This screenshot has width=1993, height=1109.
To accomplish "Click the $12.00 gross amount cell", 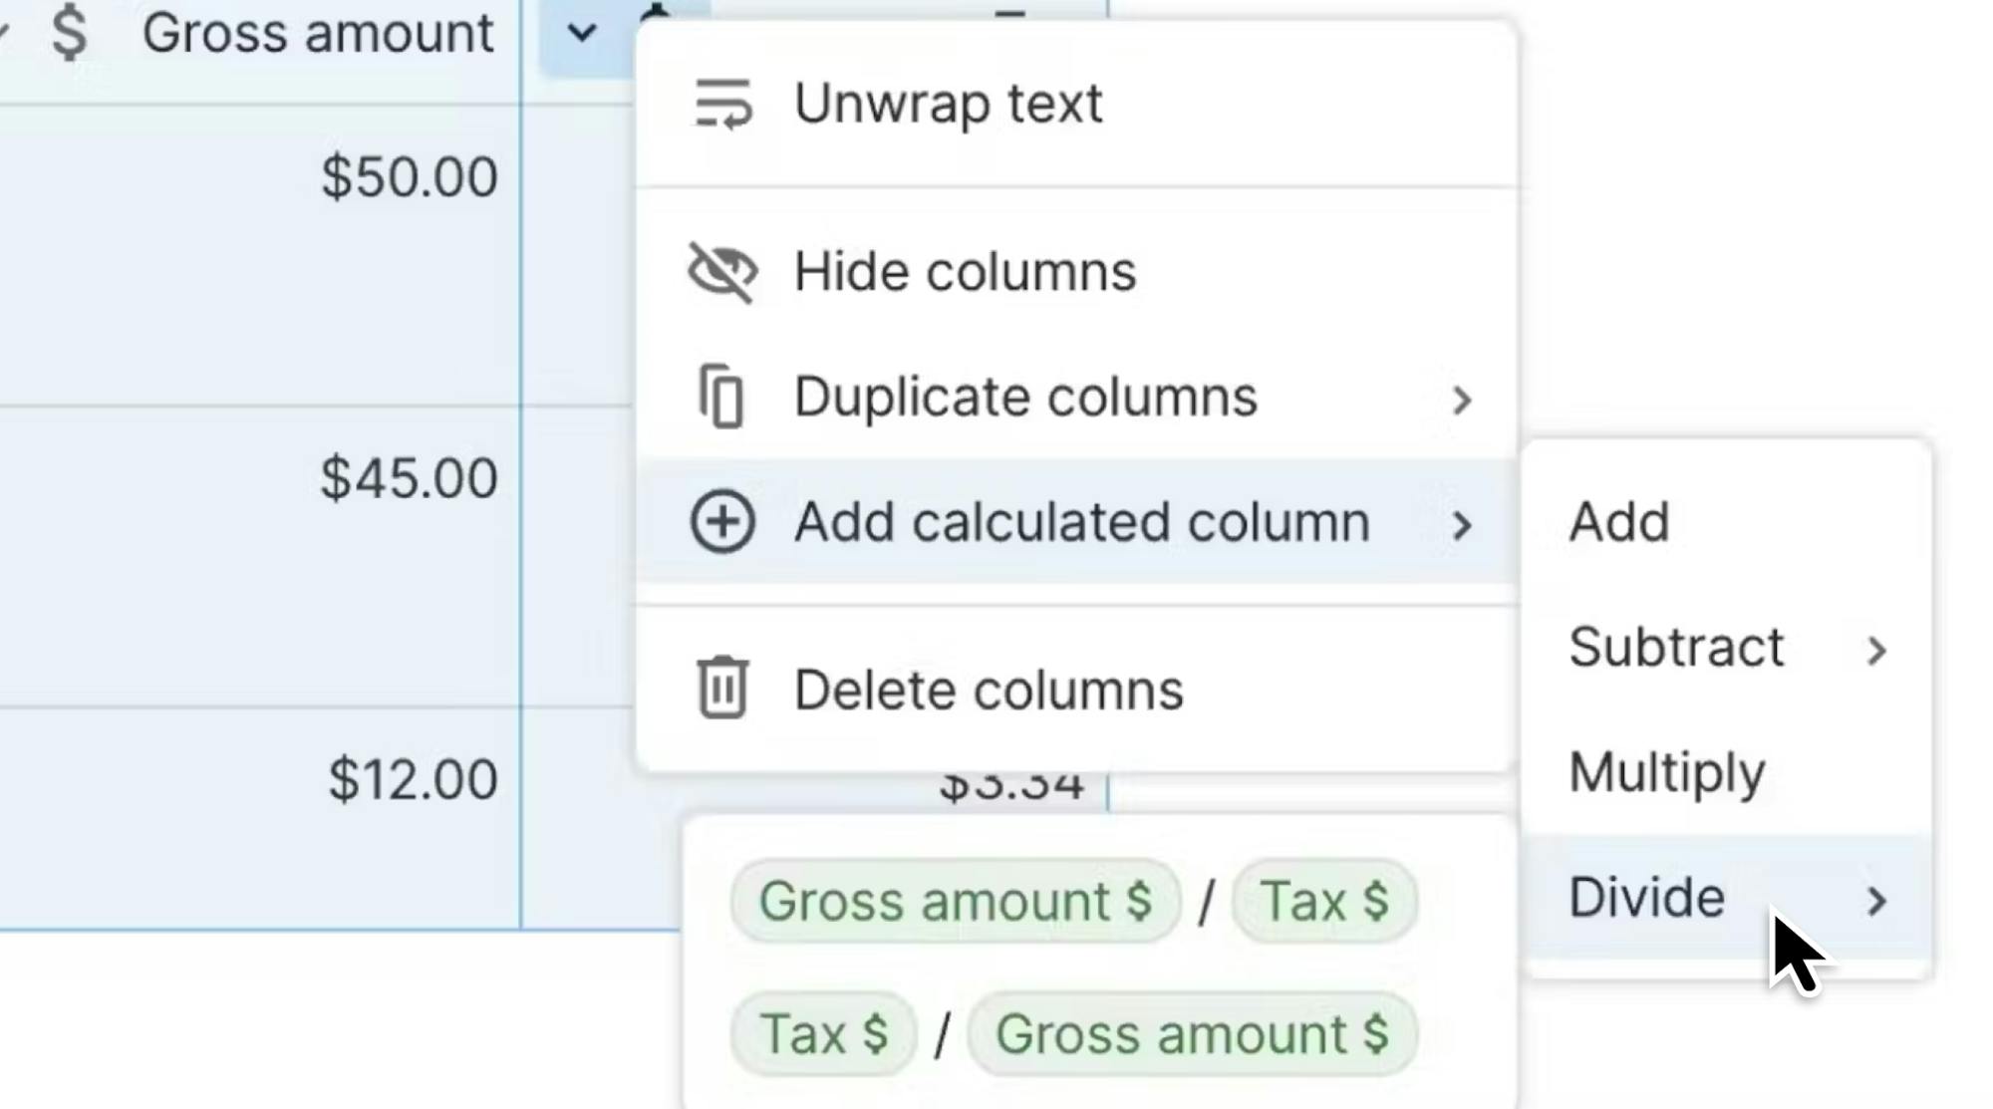I will tap(413, 779).
